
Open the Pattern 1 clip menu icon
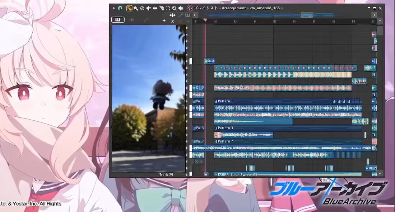216,101
